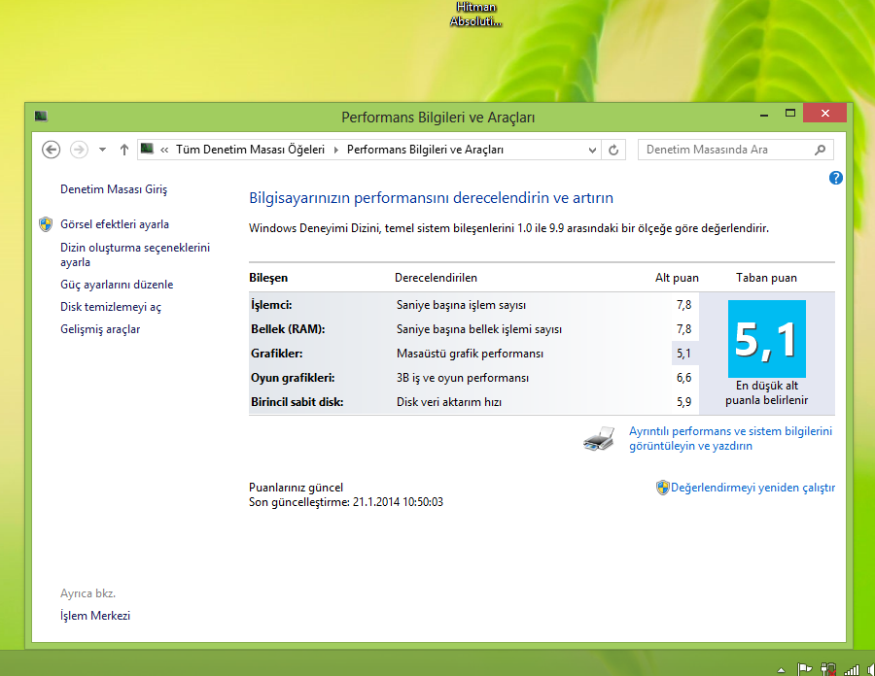The height and width of the screenshot is (676, 875).
Task: Click the Oyun grafikleri subscore 6,6
Action: tap(683, 378)
